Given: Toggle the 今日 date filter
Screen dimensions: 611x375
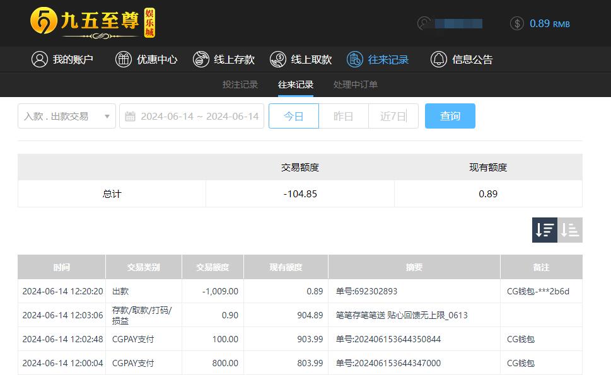Looking at the screenshot, I should (293, 115).
